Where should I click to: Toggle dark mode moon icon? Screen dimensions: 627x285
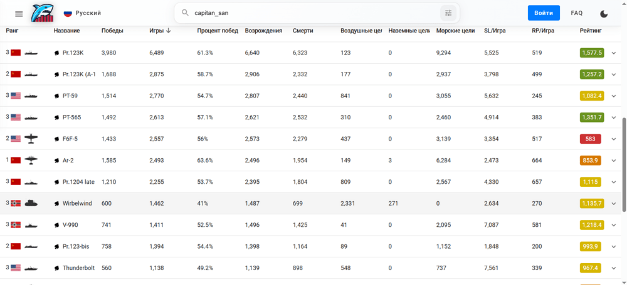click(604, 13)
